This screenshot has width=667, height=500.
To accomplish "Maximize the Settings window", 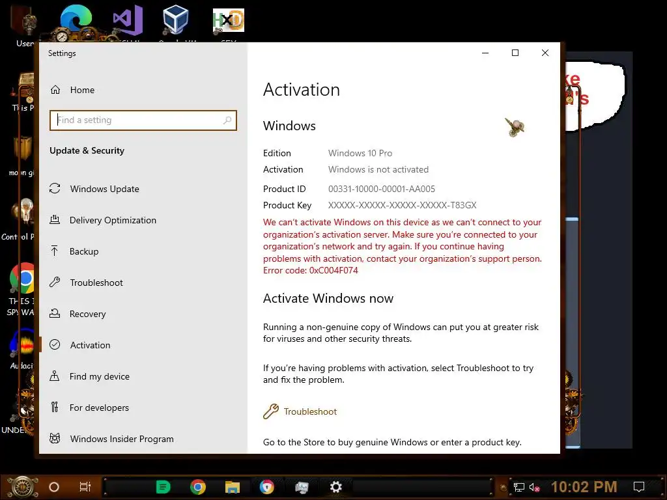I will [515, 53].
